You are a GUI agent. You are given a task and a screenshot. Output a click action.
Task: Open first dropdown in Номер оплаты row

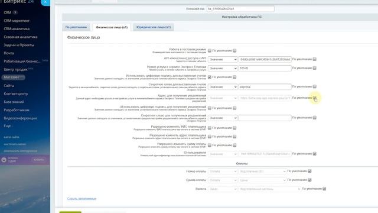(223, 172)
